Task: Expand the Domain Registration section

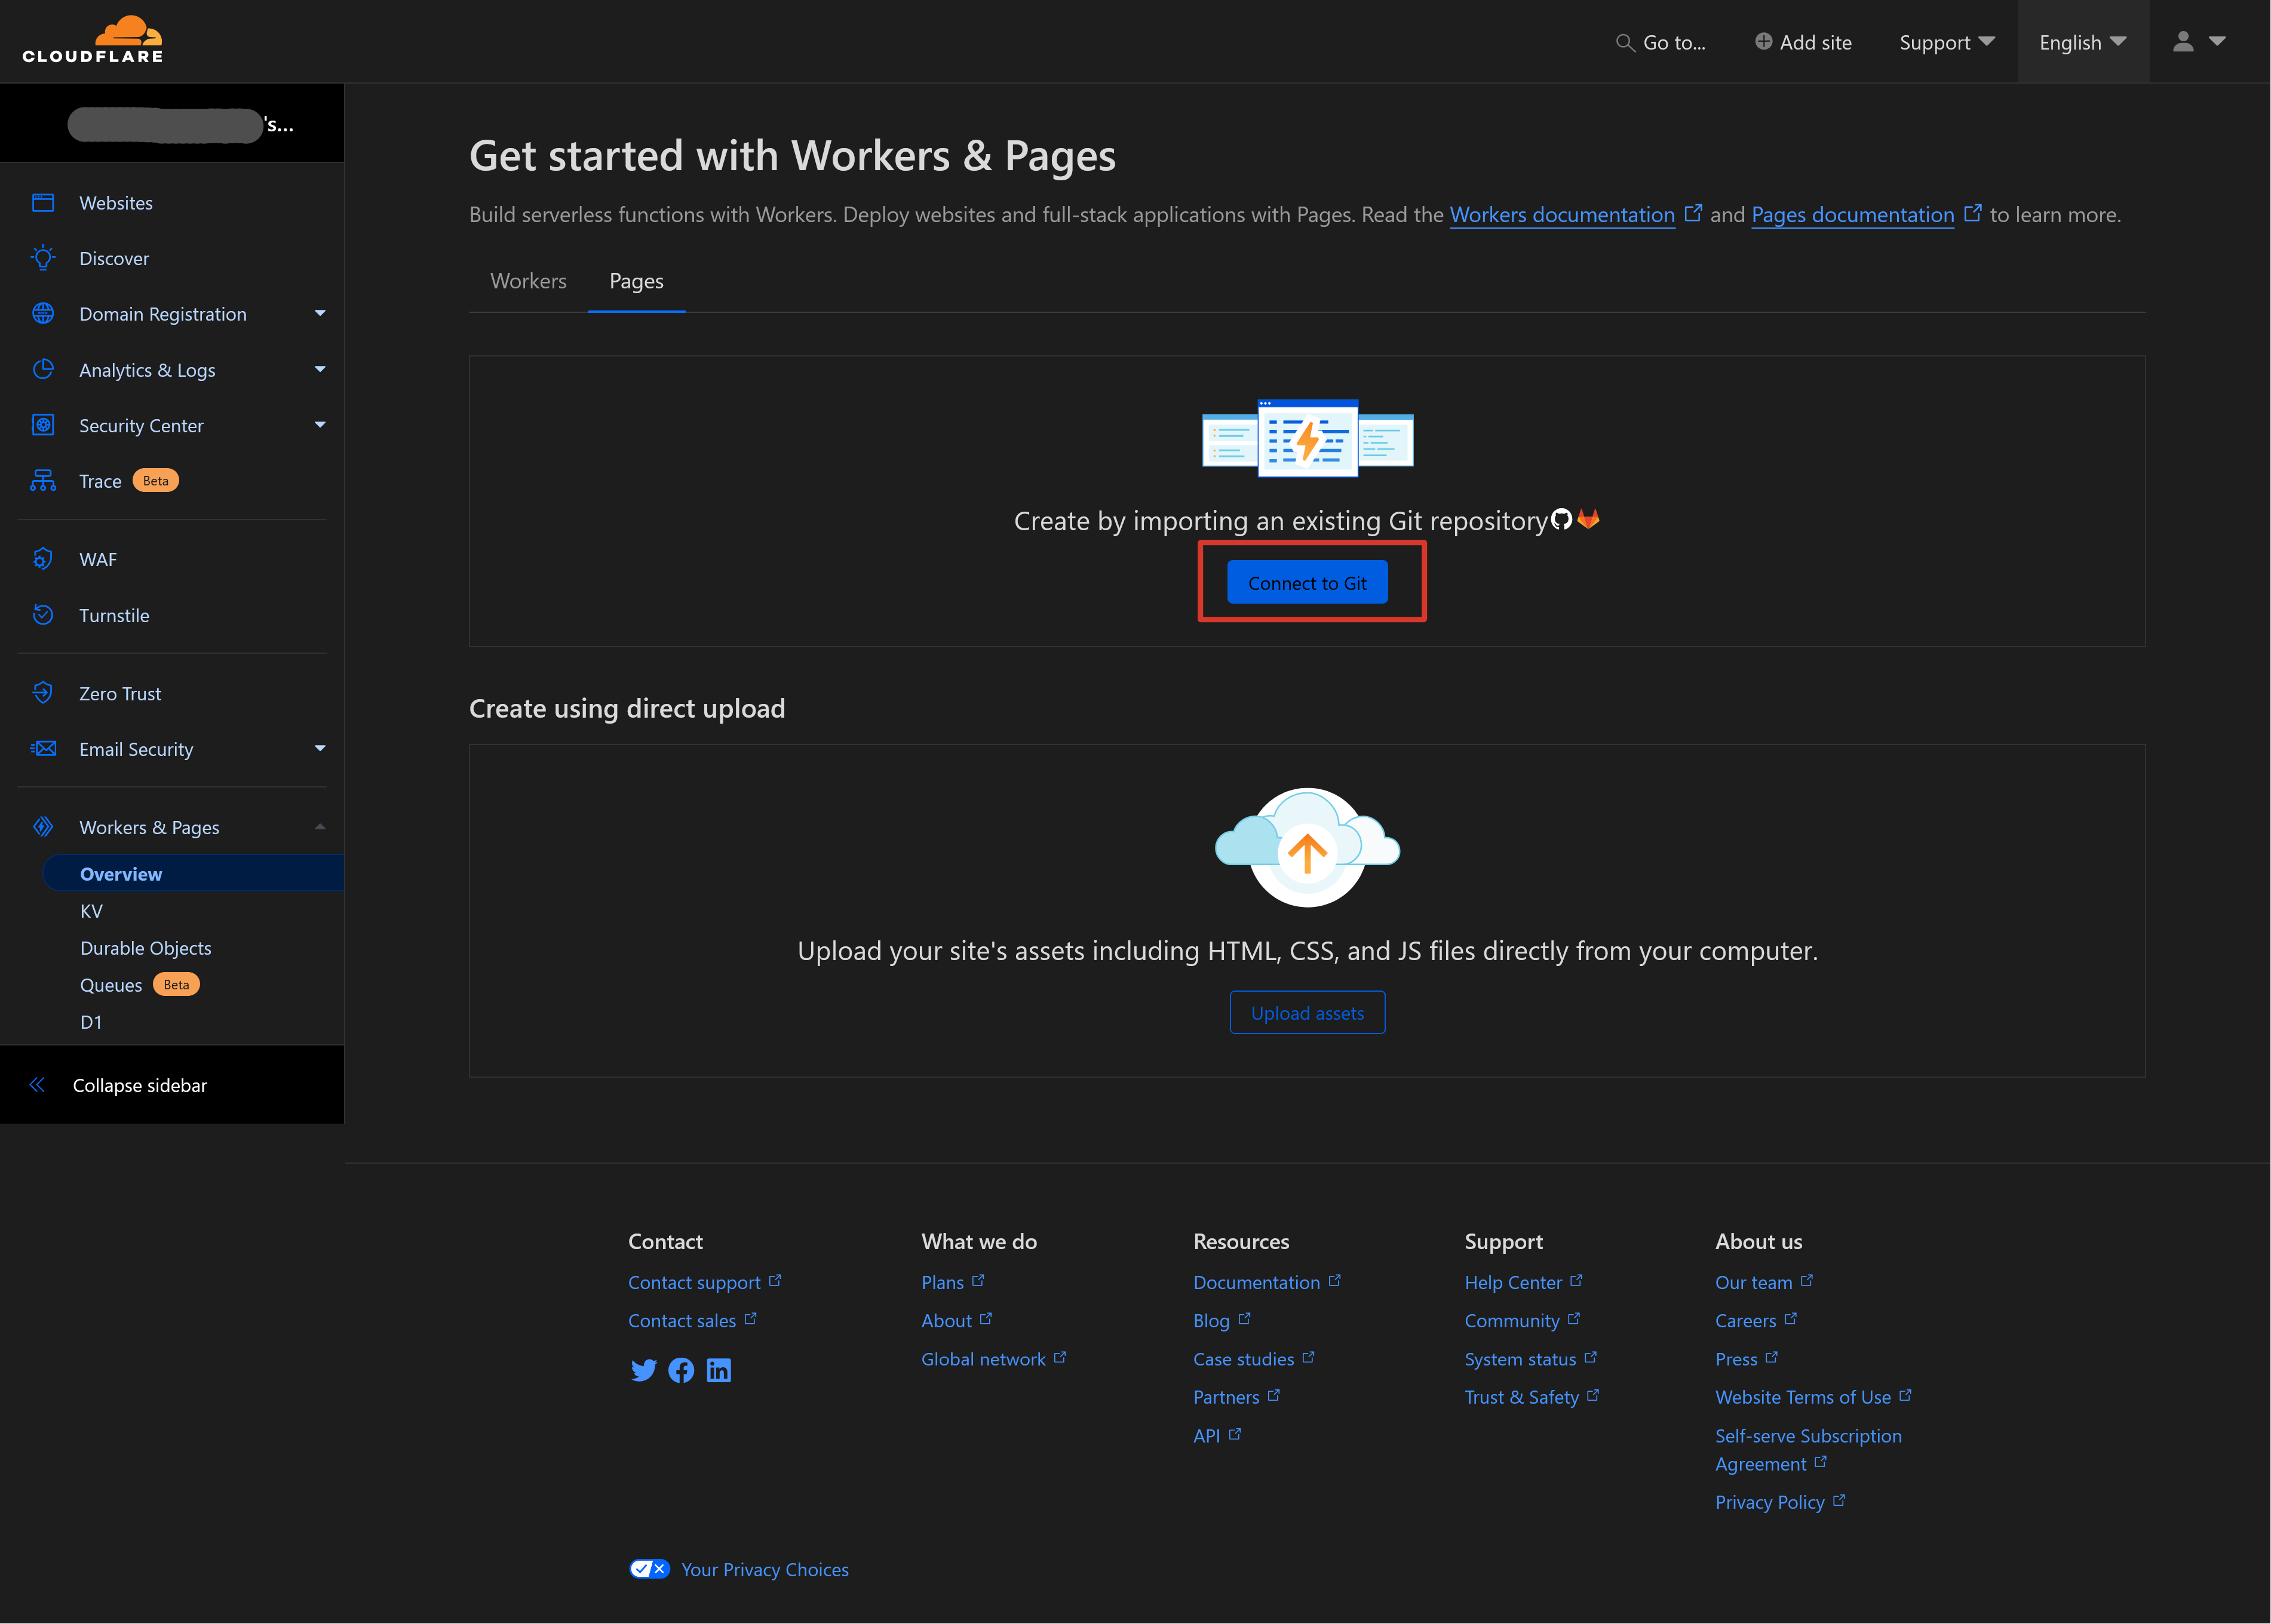Action: (x=319, y=313)
